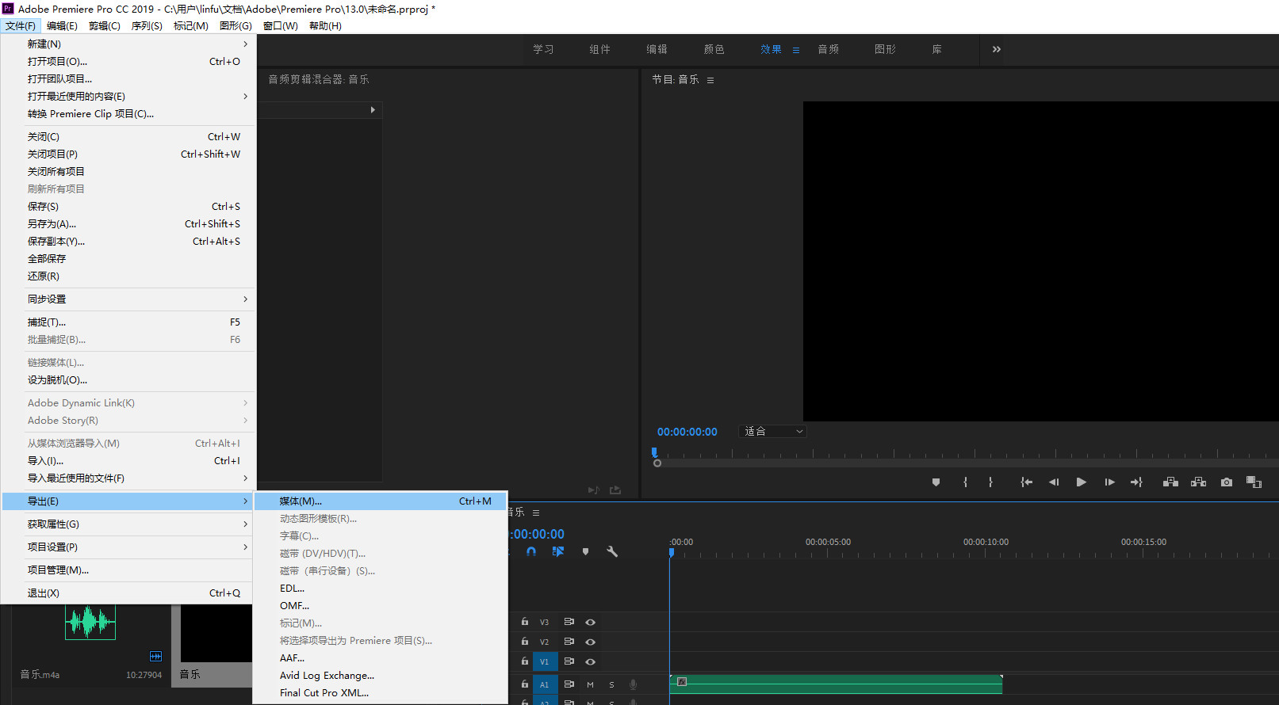1279x705 pixels.
Task: Toggle sync lock for V2
Action: pyautogui.click(x=569, y=642)
